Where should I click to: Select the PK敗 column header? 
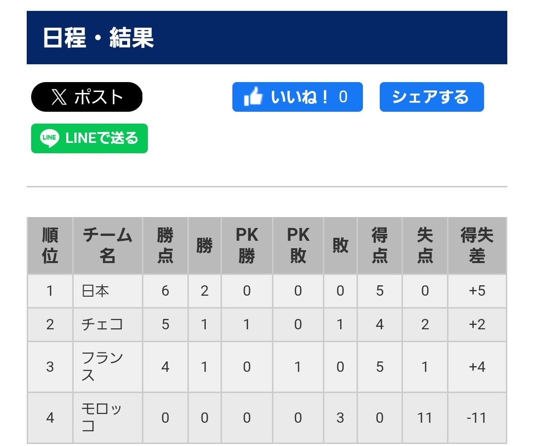click(298, 245)
